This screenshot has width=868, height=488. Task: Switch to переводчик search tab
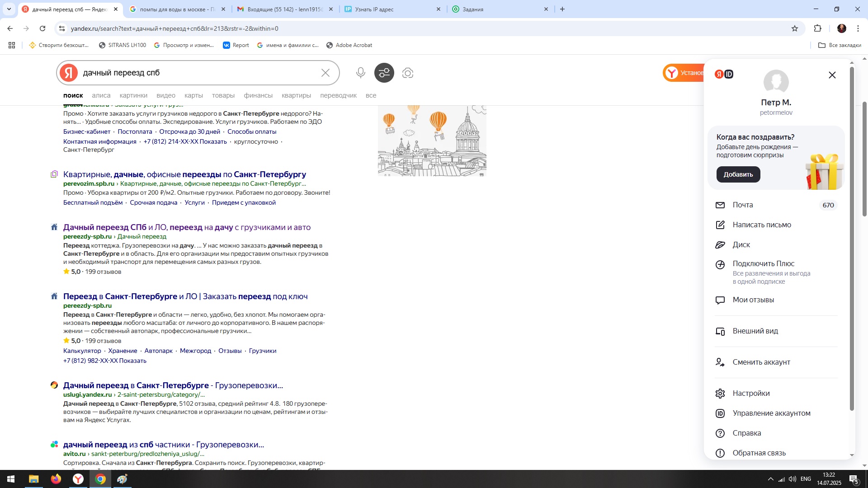tap(338, 95)
